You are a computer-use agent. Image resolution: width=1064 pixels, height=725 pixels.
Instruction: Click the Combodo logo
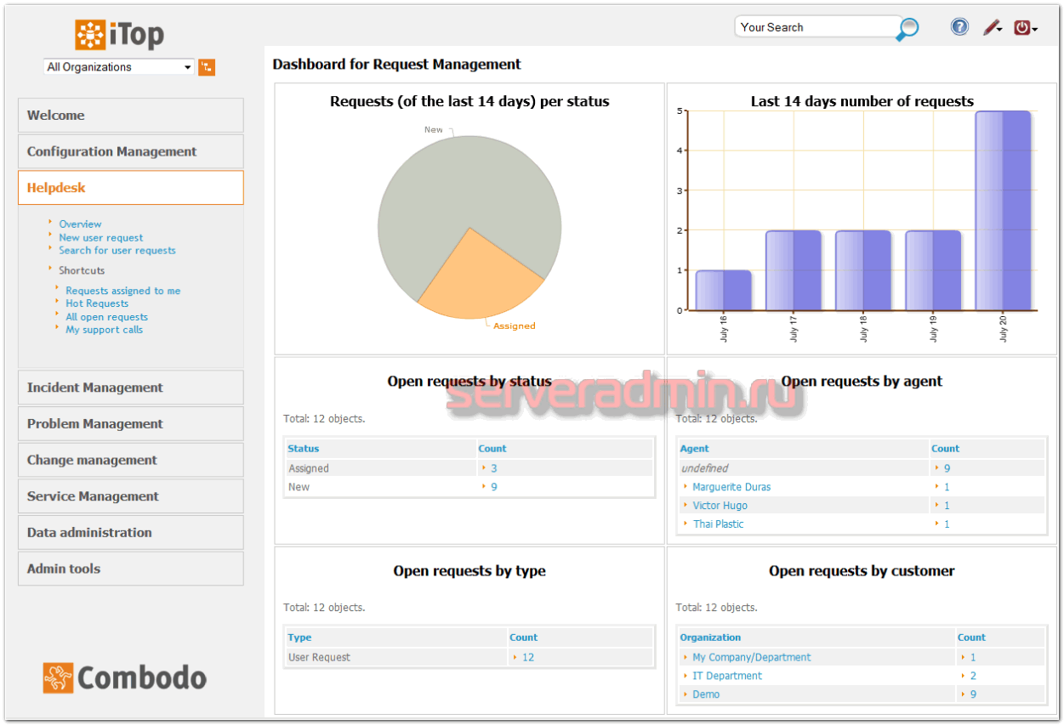[x=125, y=677]
